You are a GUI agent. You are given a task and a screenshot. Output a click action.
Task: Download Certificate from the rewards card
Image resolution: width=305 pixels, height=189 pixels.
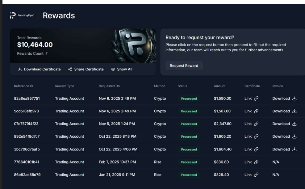39,69
